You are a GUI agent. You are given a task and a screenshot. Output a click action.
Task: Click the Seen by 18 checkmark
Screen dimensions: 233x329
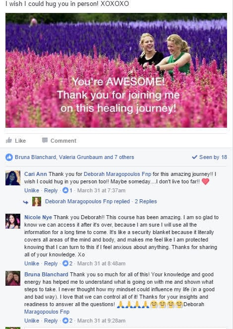(194, 157)
